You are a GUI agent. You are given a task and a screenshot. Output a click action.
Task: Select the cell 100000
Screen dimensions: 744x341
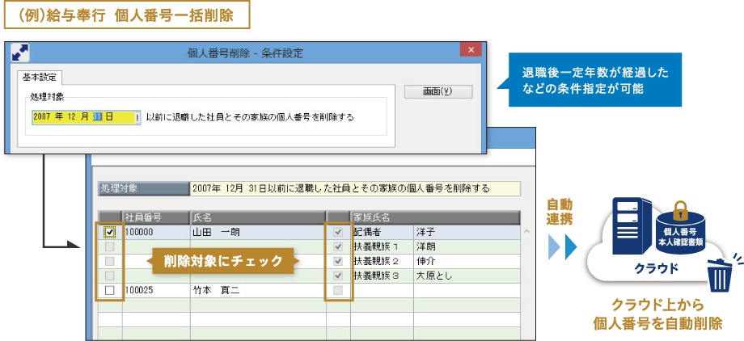tap(156, 233)
